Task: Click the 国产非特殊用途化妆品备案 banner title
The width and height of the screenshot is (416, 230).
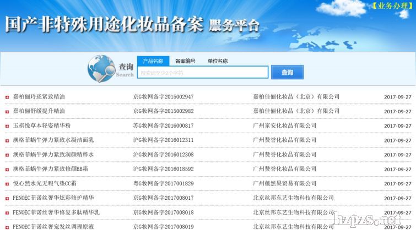Action: pos(104,25)
